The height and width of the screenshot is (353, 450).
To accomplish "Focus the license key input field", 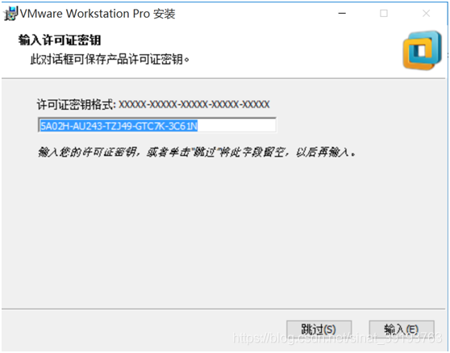I will (157, 125).
